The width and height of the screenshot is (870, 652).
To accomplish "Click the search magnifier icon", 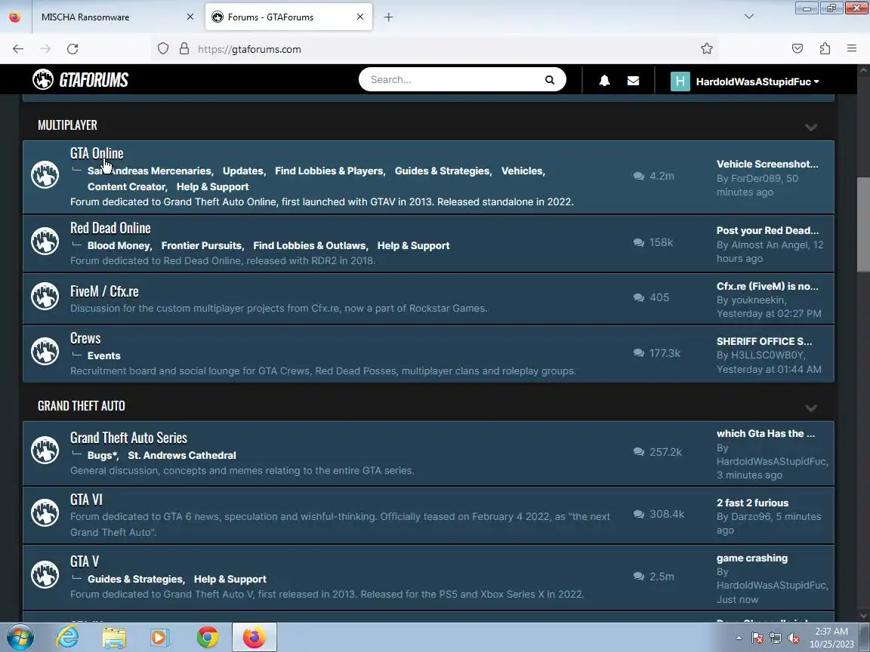I will 549,80.
